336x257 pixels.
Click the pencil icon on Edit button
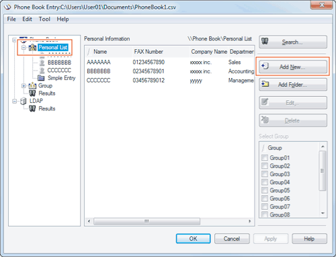[265, 102]
